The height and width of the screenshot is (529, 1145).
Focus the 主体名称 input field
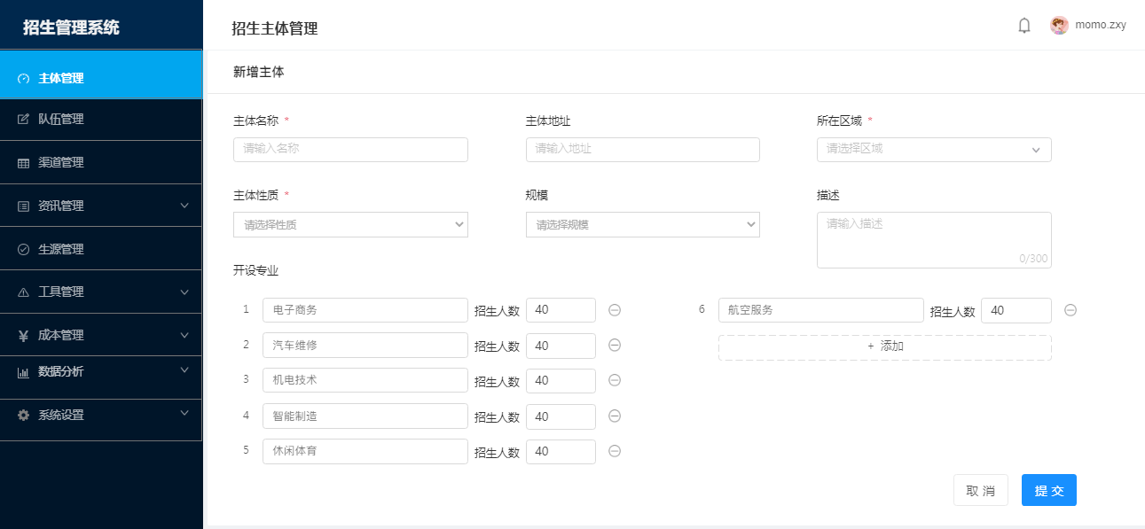pyautogui.click(x=350, y=150)
